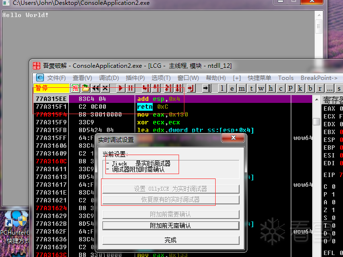Open the BreakPoint-> menu
Screen dimensions: 343x257
pos(319,78)
